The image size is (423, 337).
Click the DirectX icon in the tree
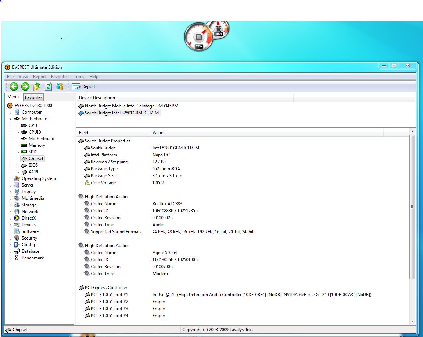point(17,218)
